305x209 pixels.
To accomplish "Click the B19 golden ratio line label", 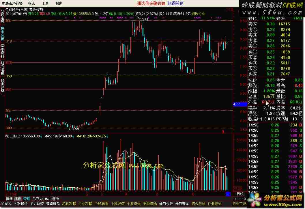I will click(9, 41).
